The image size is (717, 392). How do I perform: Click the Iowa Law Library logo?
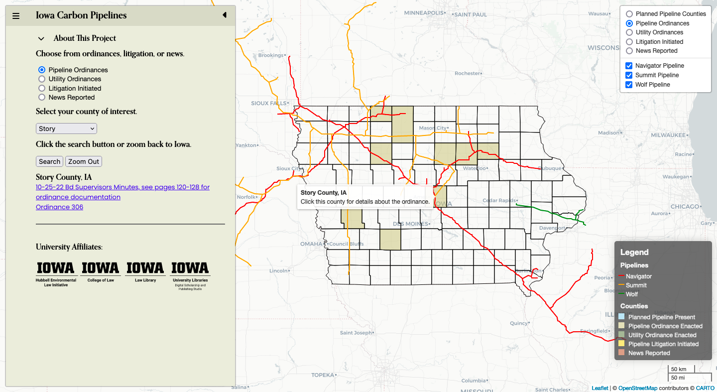coord(145,272)
